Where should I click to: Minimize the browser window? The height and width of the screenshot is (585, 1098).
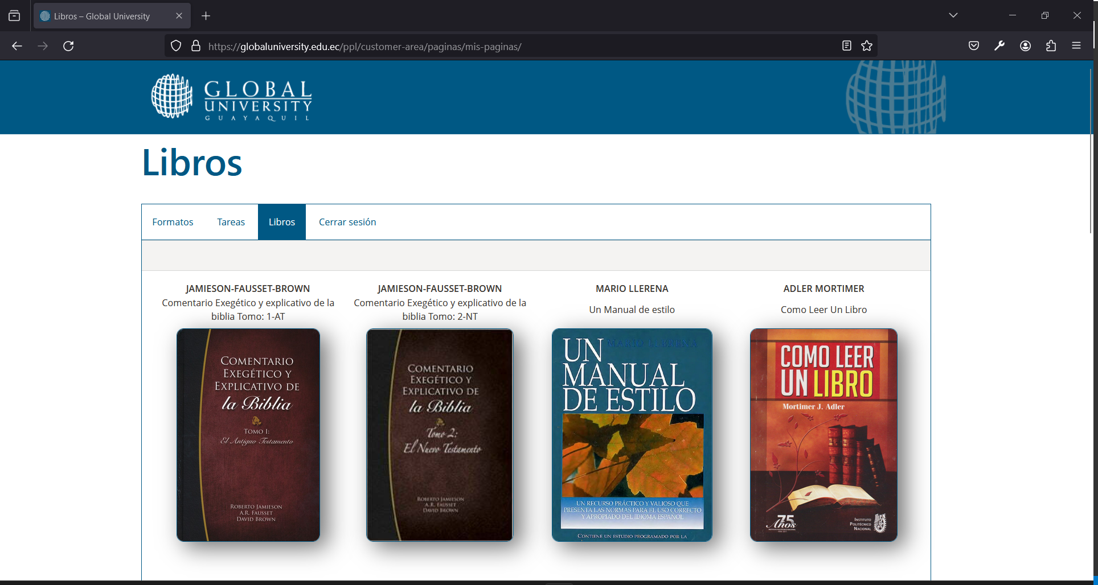[1013, 15]
